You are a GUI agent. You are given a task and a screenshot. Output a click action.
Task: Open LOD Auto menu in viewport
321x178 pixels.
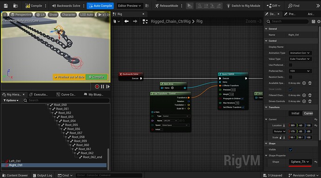(x=87, y=15)
